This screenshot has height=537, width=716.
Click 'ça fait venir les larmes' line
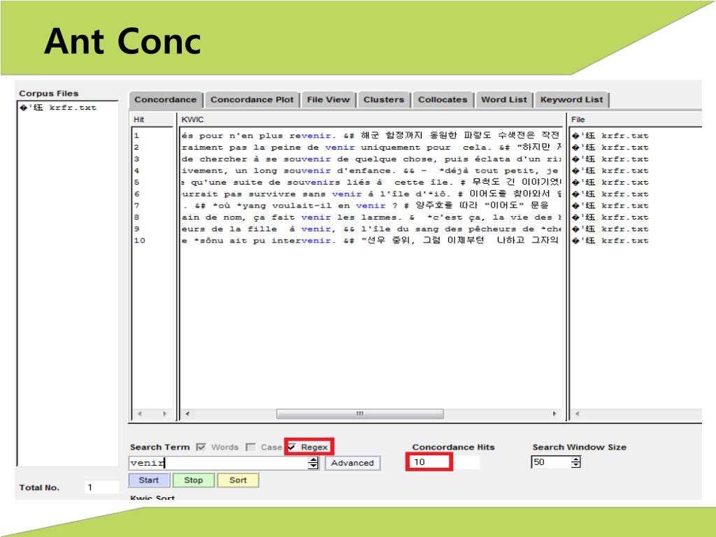[371, 217]
